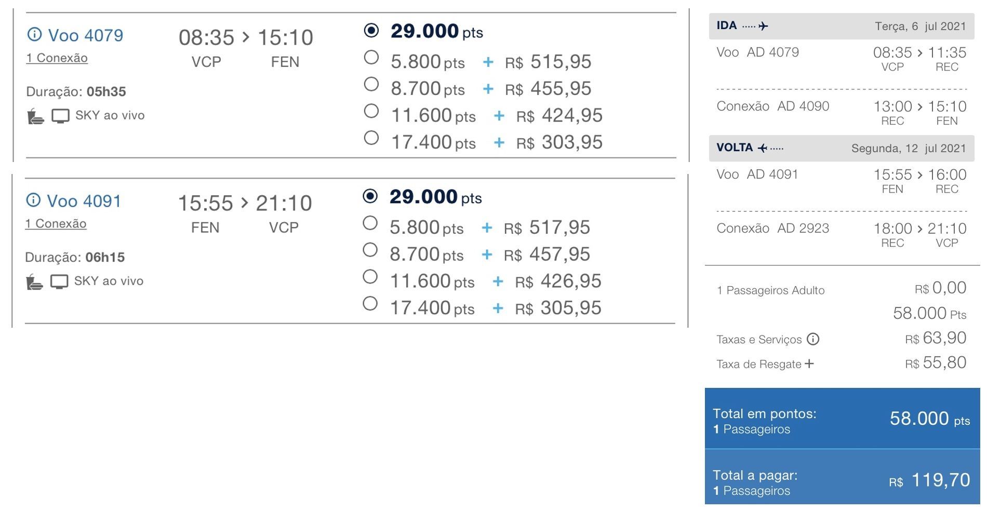The image size is (987, 510).
Task: Click Total a pagar summary panel
Action: pyautogui.click(x=842, y=477)
